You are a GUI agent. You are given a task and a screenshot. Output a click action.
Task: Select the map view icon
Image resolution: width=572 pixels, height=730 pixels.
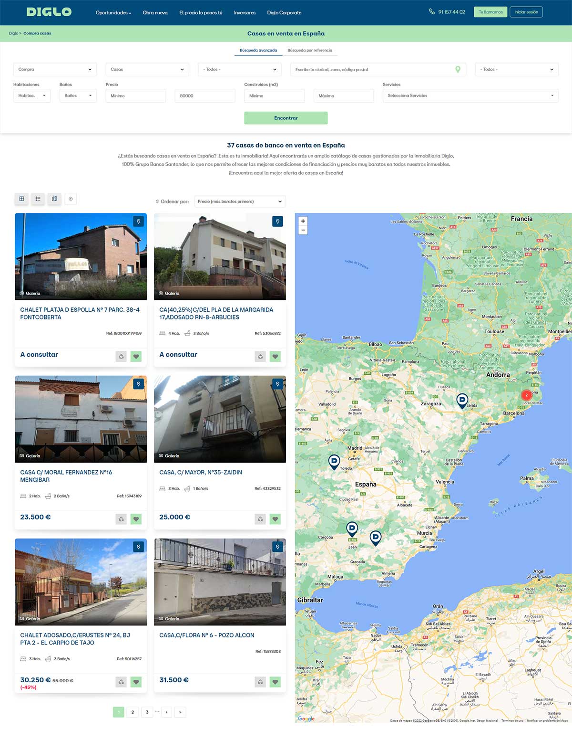pos(54,199)
